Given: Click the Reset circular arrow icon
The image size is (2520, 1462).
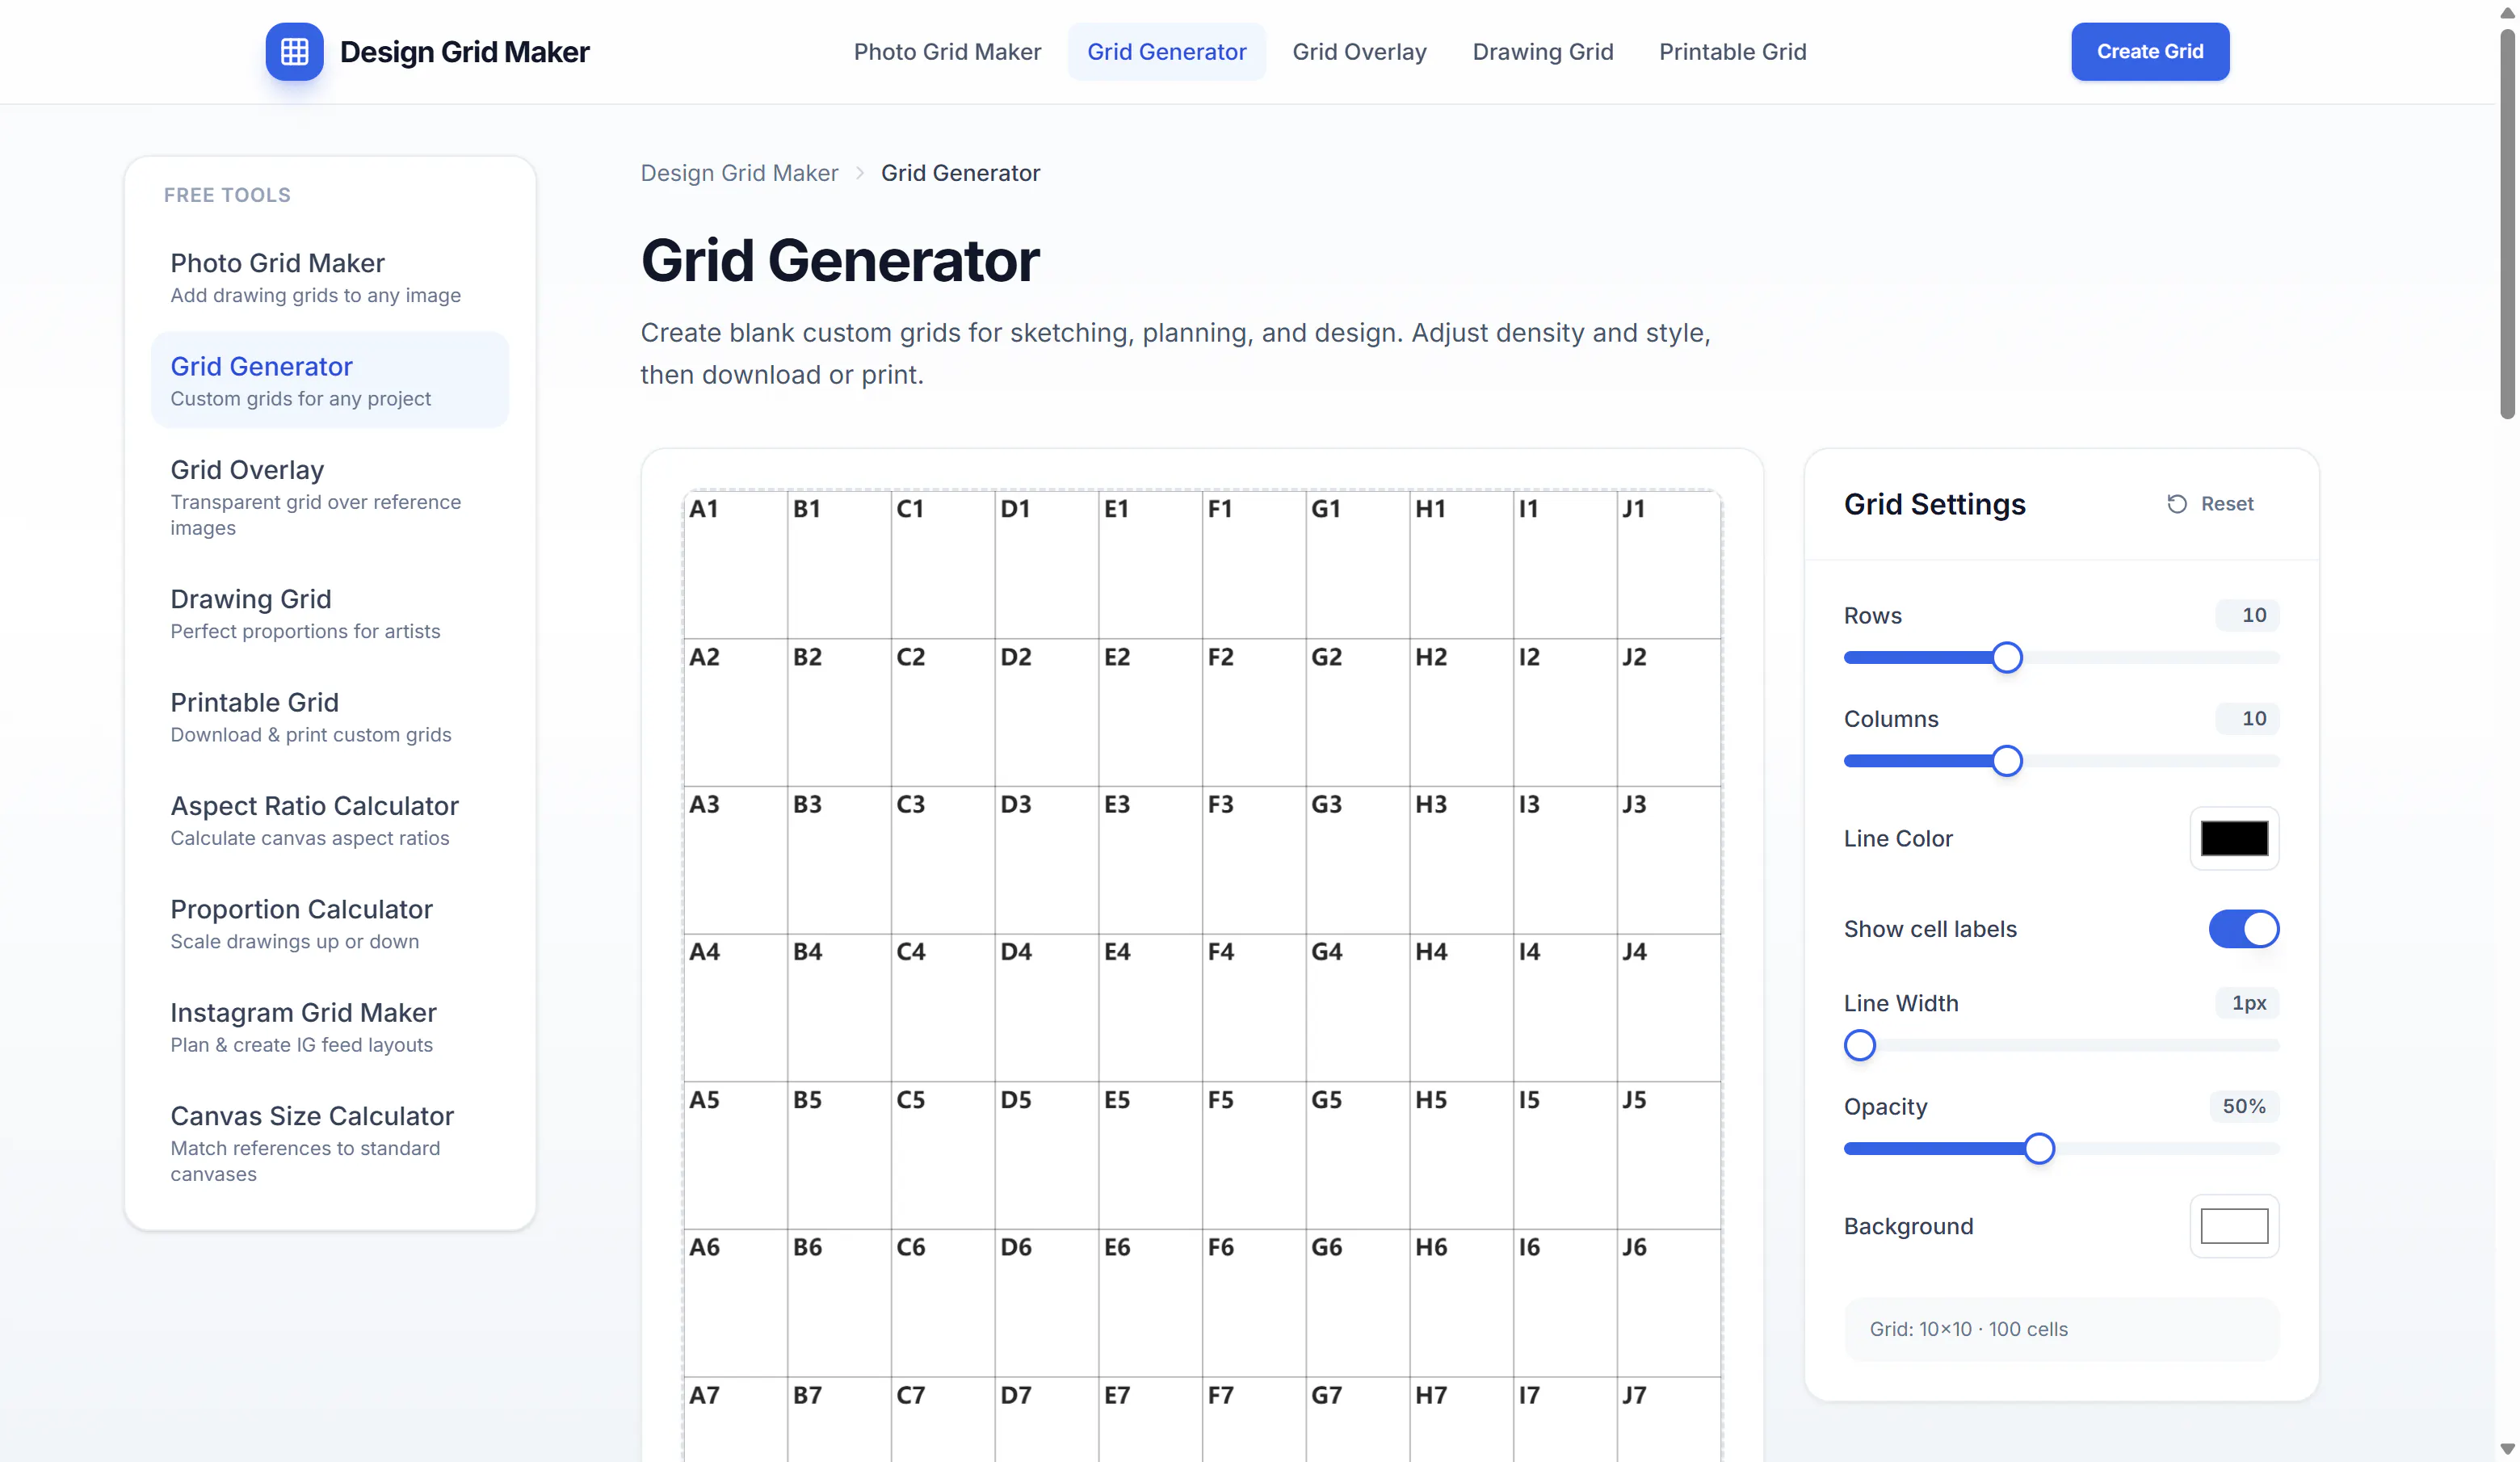Looking at the screenshot, I should click(2176, 504).
